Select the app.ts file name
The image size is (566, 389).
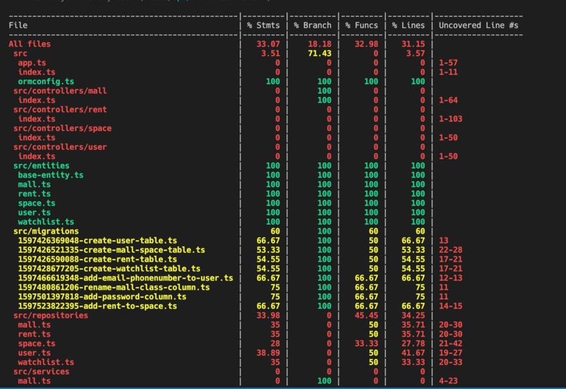[x=32, y=62]
